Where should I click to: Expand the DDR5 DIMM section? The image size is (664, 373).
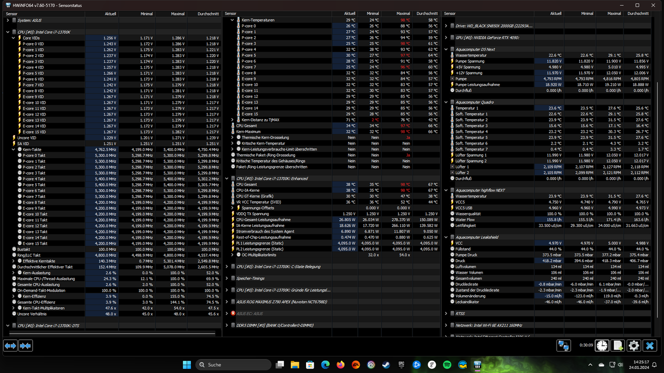click(x=227, y=325)
